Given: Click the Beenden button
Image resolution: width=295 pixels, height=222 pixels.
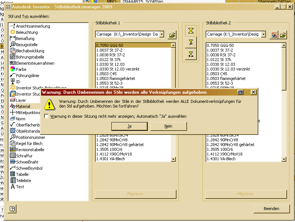Looking at the screenshot, I should [x=271, y=209].
